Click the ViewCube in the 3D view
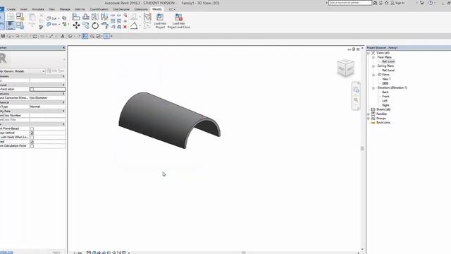Viewport: 451px width, 254px height. [345, 68]
